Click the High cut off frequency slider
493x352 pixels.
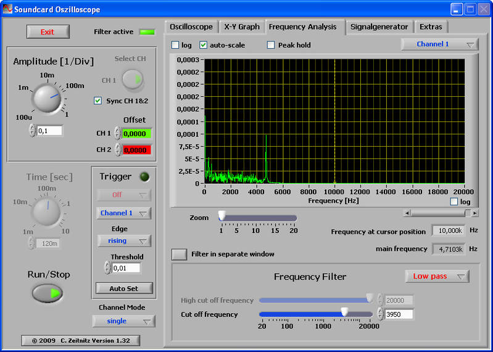[x=316, y=300]
